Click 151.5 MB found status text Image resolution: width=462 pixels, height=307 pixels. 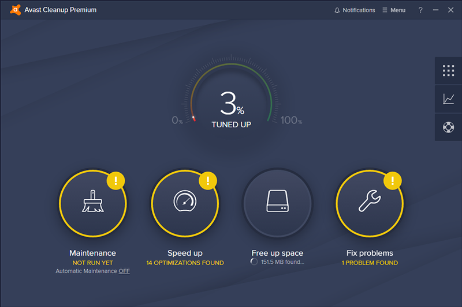(x=282, y=261)
